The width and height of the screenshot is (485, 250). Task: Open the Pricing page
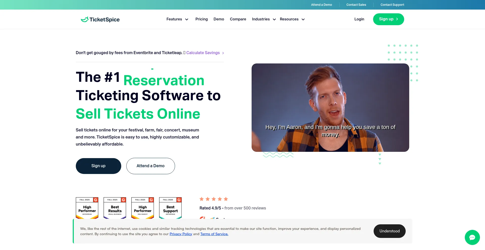pos(202,19)
